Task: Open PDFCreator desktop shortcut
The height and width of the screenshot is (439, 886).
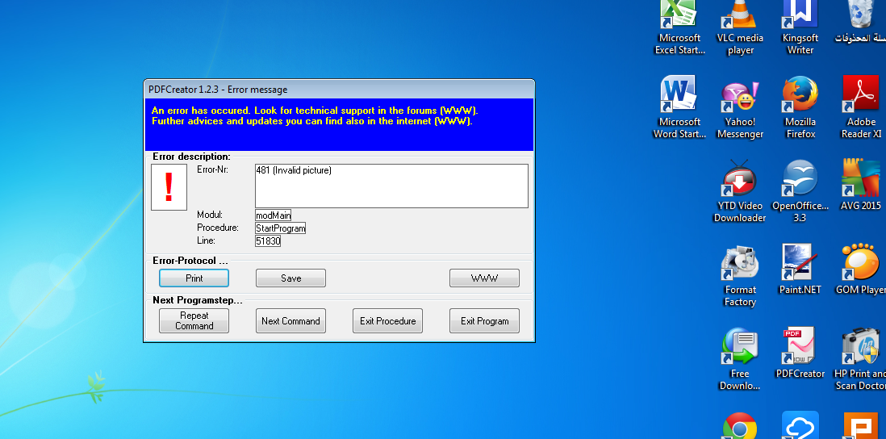Action: [800, 353]
